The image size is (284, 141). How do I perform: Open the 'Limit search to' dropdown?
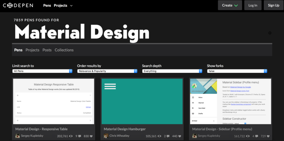point(42,71)
